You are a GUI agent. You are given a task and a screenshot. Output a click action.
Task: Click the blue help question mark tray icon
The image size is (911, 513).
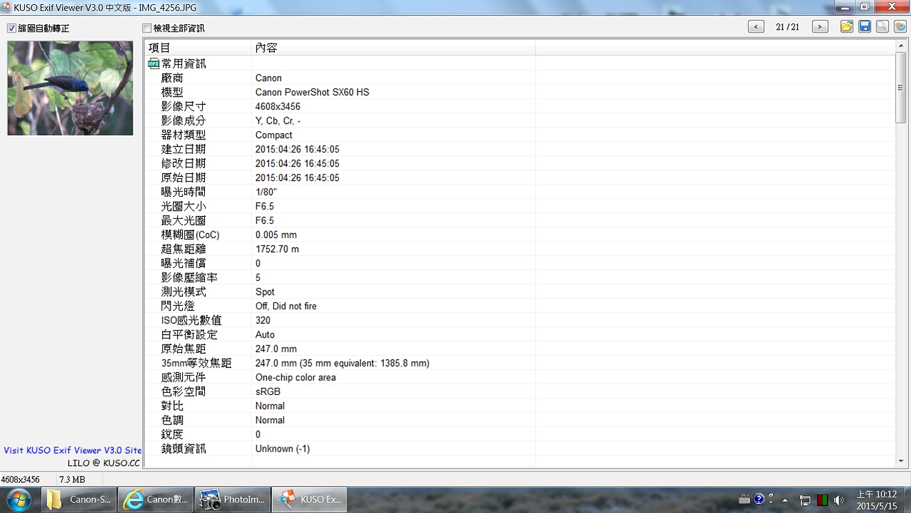point(759,499)
